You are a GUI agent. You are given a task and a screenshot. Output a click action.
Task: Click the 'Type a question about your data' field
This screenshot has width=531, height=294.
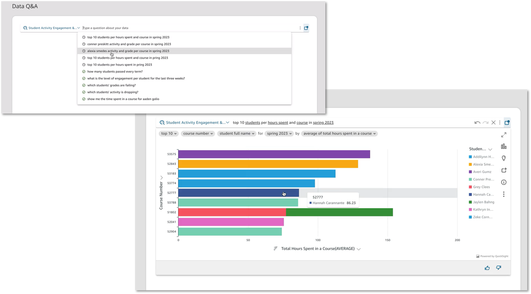pyautogui.click(x=187, y=28)
